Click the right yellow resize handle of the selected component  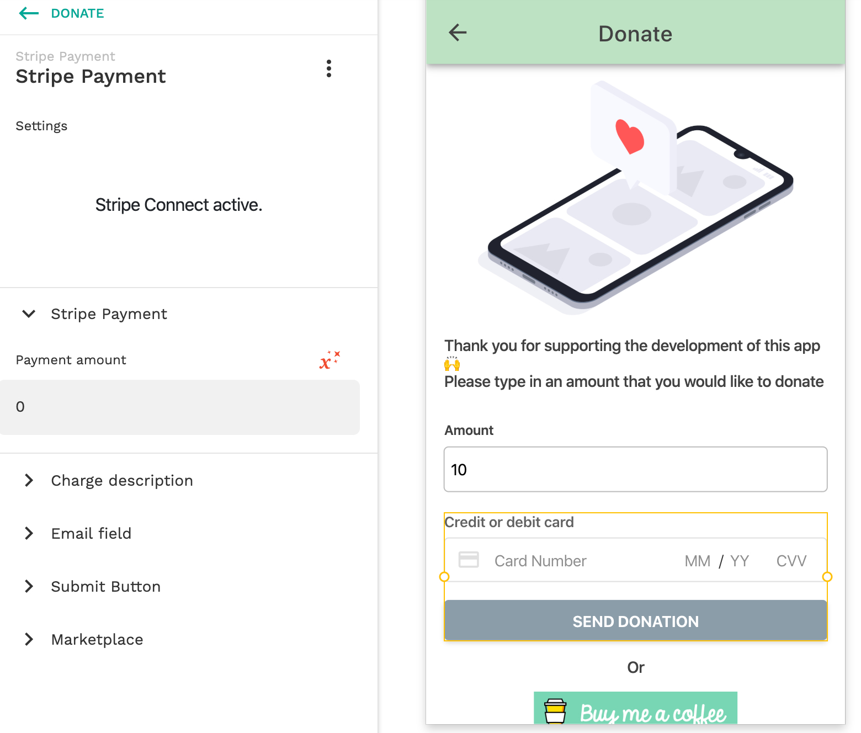[827, 577]
